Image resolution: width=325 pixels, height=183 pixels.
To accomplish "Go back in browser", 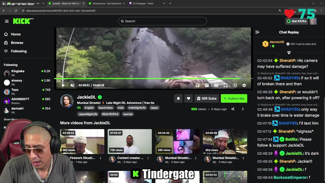I will (x=4, y=11).
